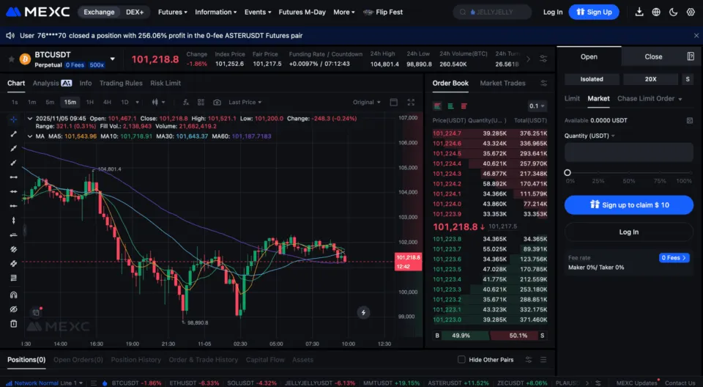Show both bids and asks view

pyautogui.click(x=438, y=106)
